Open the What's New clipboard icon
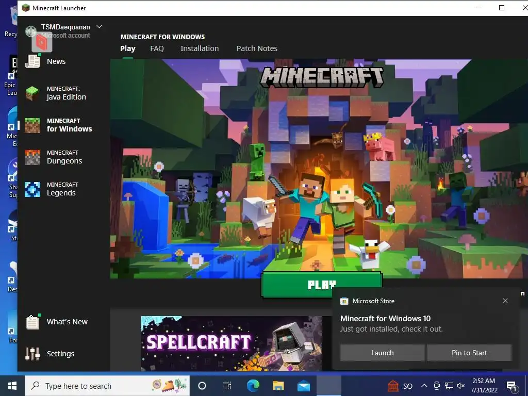 click(32, 322)
